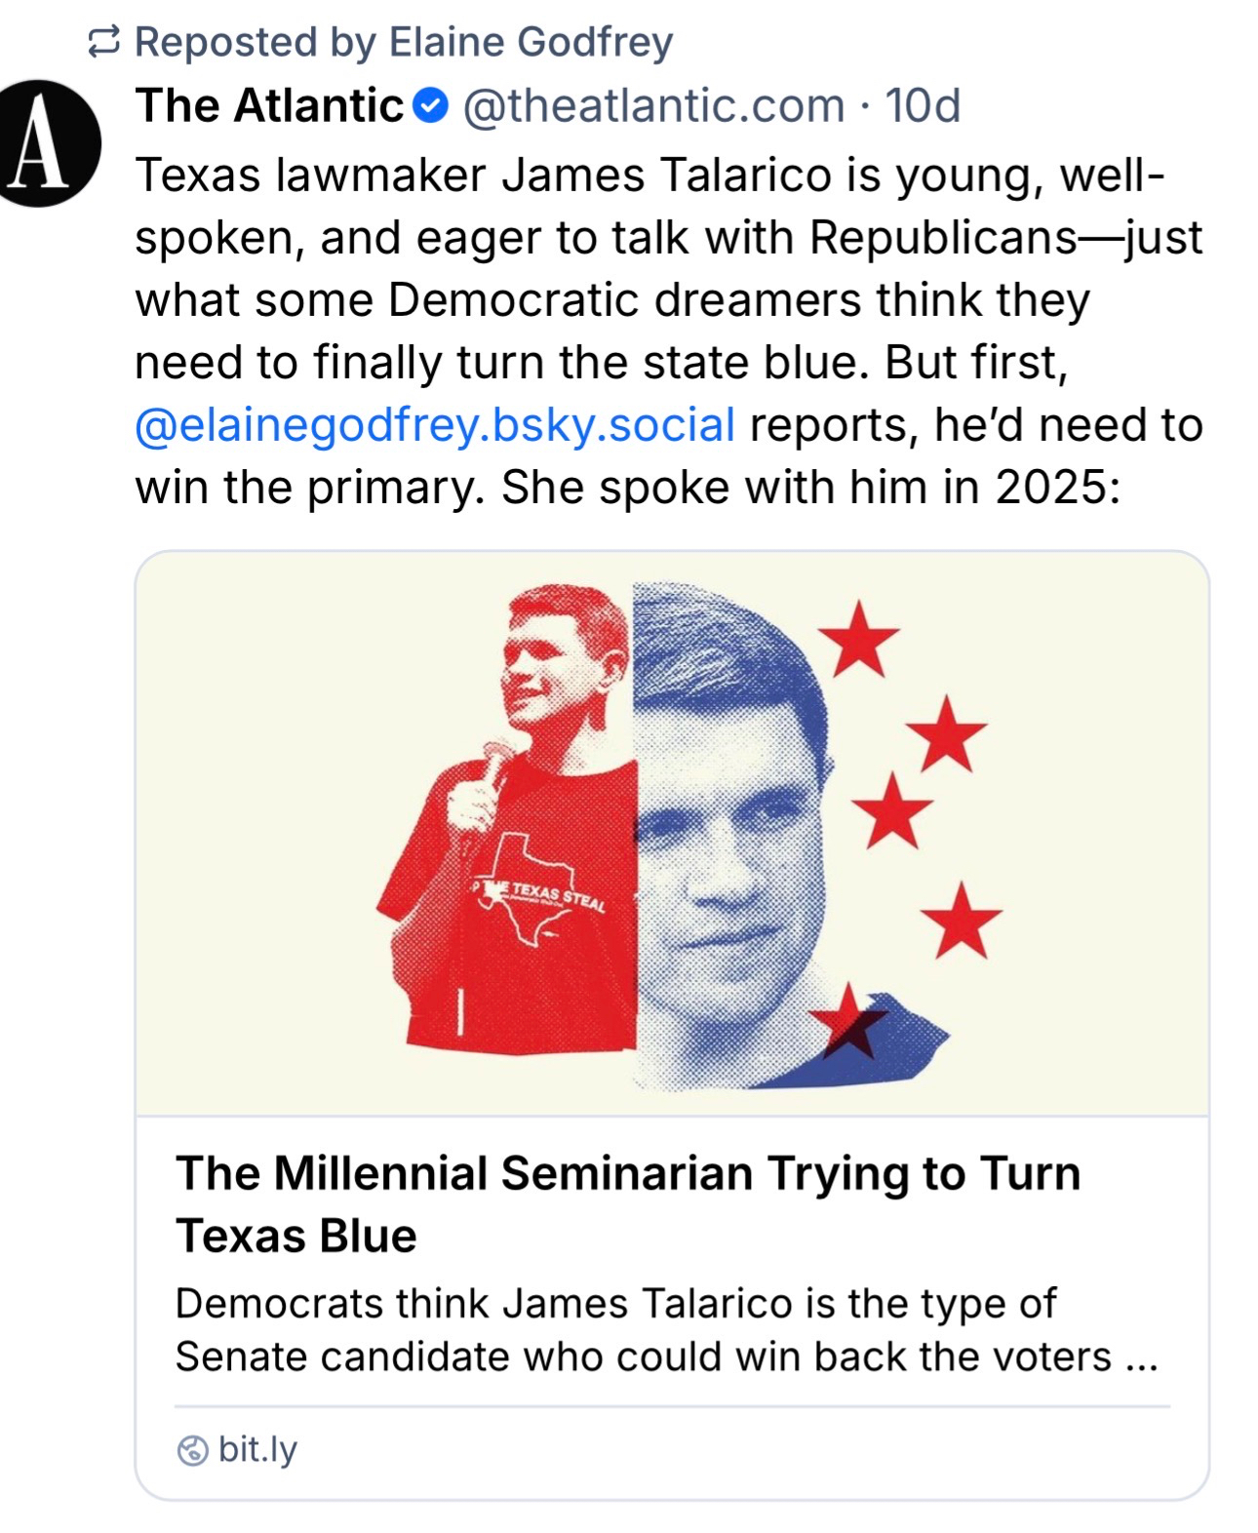
Task: Click the blue verified checkmark badge
Action: click(x=430, y=105)
